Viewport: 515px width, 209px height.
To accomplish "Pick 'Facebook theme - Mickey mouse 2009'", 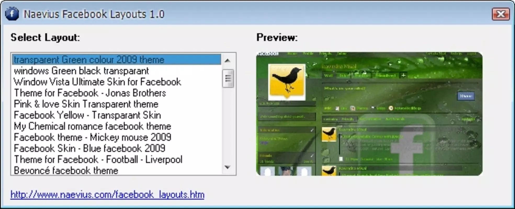I will point(117,137).
